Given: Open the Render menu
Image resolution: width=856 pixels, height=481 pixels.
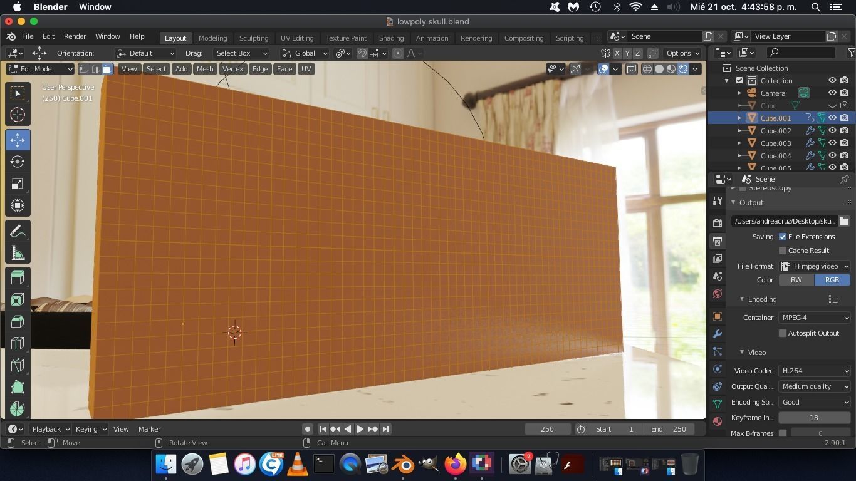Looking at the screenshot, I should click(x=75, y=36).
